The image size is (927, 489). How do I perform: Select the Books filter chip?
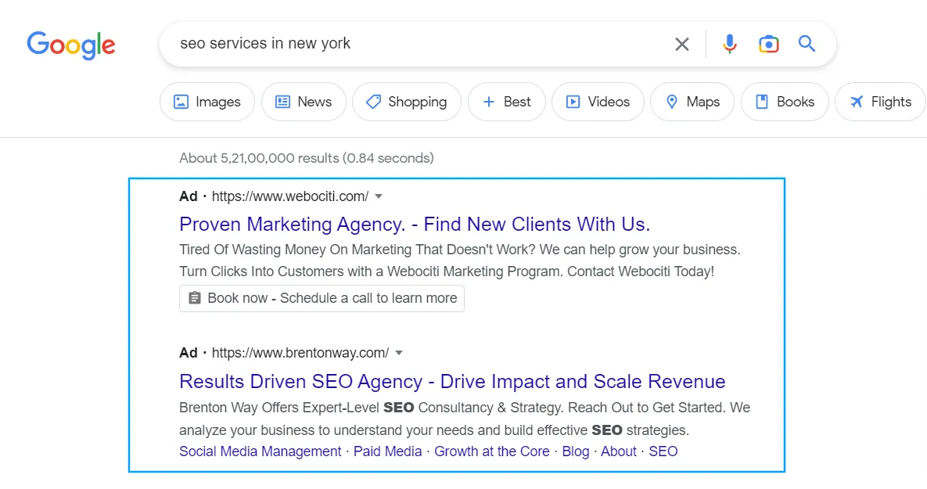785,102
